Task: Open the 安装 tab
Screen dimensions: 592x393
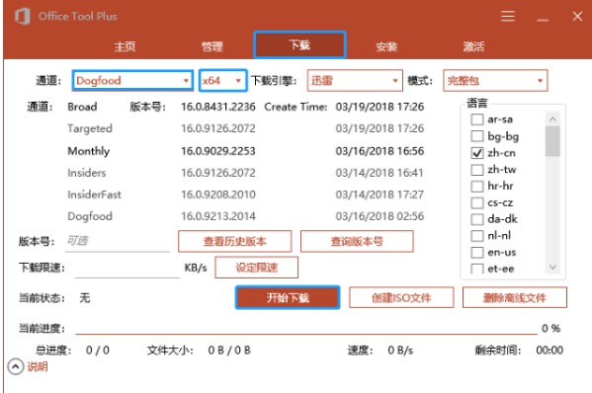Action: pyautogui.click(x=386, y=46)
